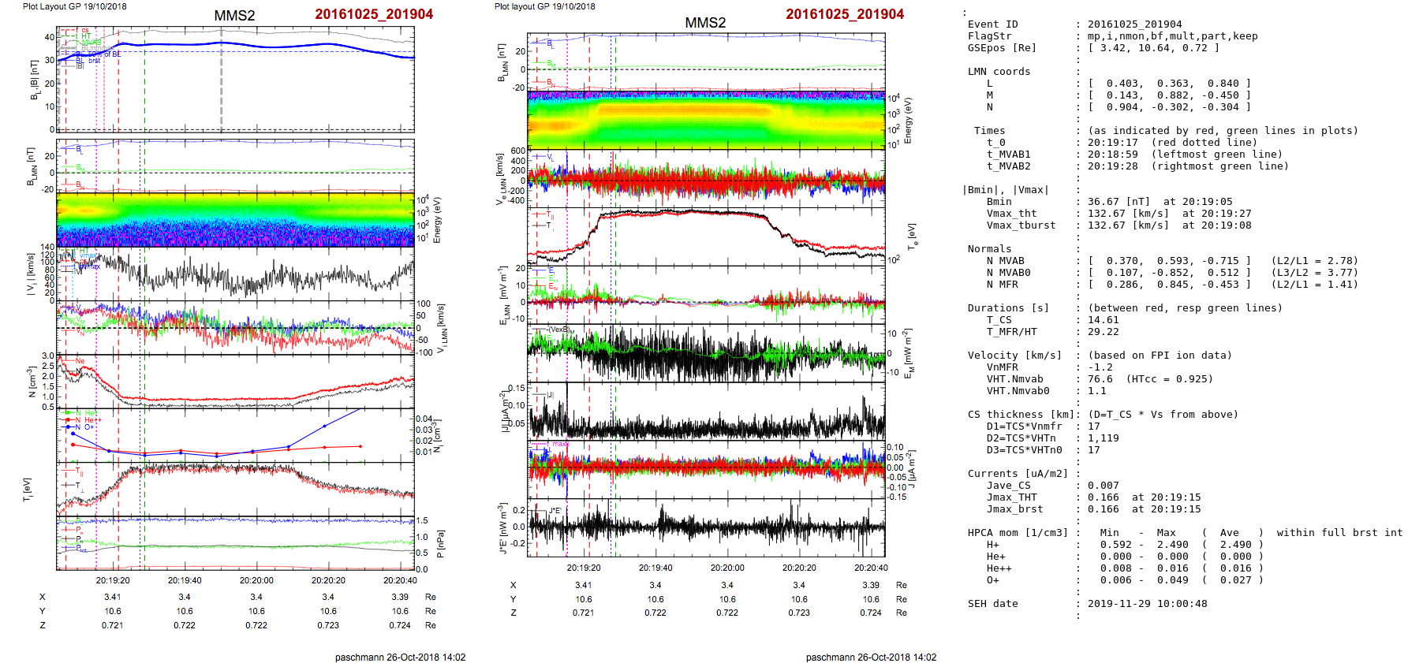
Task: Select the H+ maximum value "2.490" in Max column
Action: tap(1173, 545)
